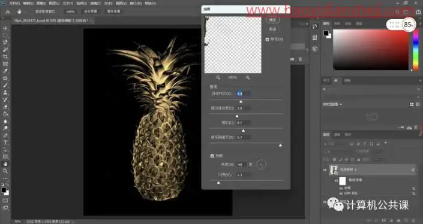Click the 填充屏幕 button

(113, 11)
